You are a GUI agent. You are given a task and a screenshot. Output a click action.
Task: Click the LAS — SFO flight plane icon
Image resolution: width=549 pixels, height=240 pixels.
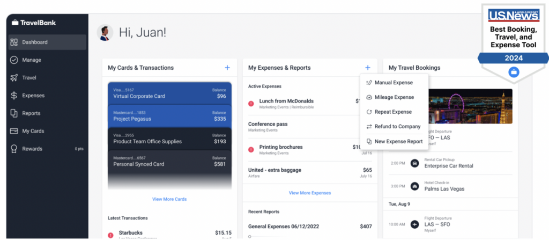(x=414, y=224)
